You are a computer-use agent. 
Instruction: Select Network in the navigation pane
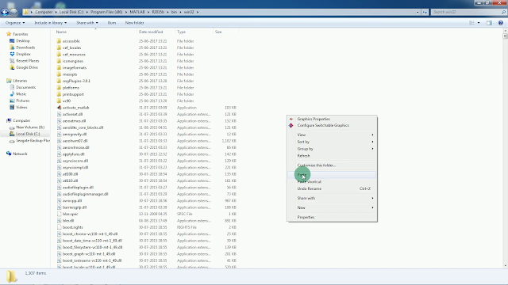(x=20, y=154)
